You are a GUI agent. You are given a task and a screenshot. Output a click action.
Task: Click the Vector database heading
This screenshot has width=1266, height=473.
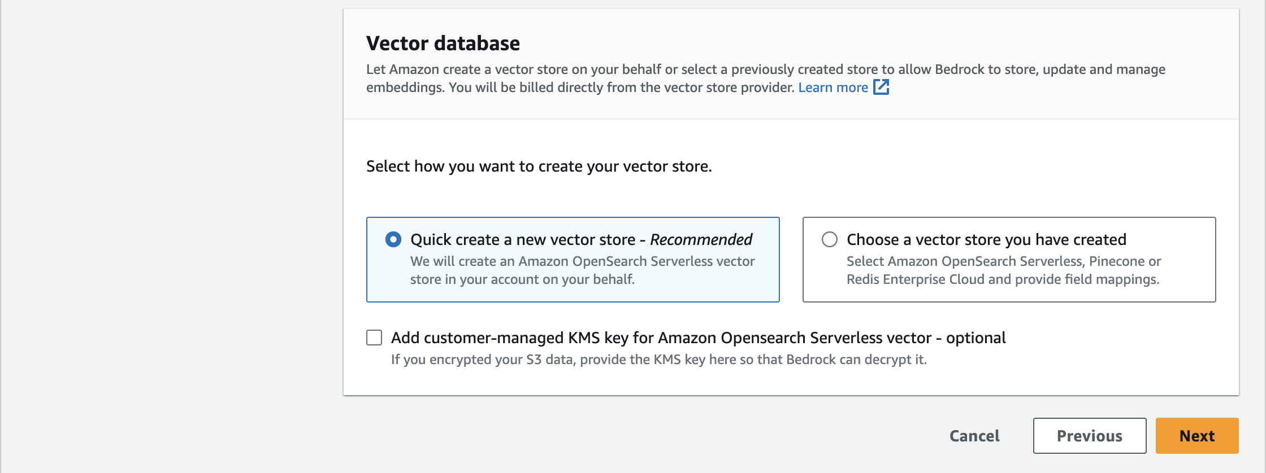[x=443, y=43]
